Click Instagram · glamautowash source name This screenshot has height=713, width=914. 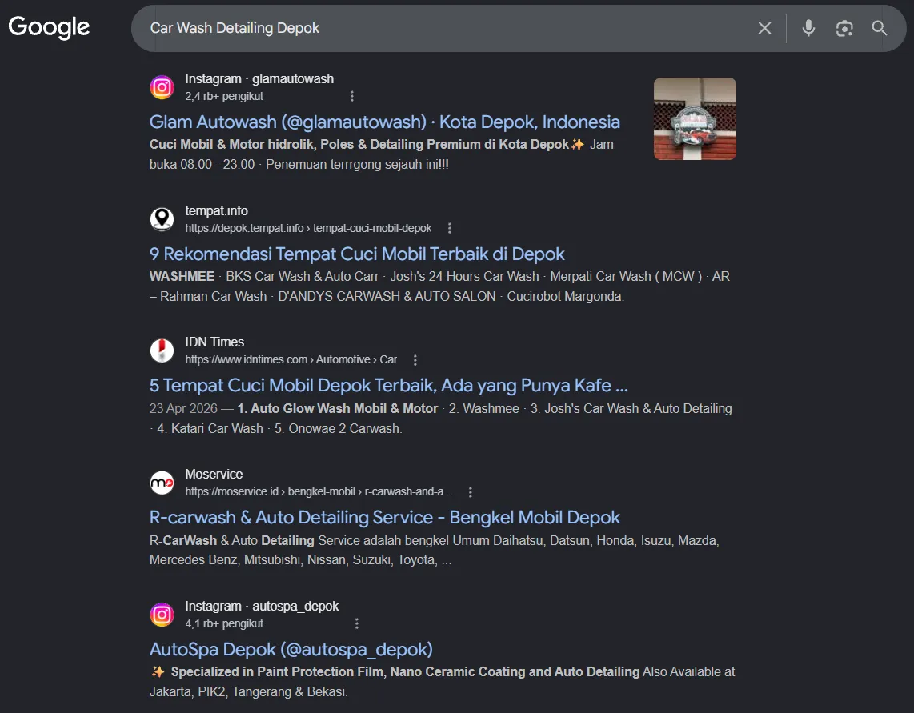(259, 78)
